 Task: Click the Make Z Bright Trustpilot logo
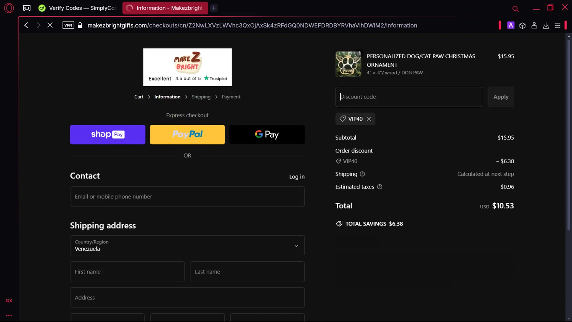coord(187,67)
